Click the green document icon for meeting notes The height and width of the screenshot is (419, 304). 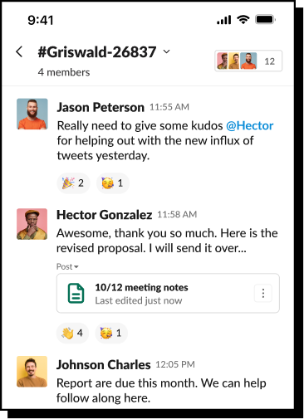point(76,293)
